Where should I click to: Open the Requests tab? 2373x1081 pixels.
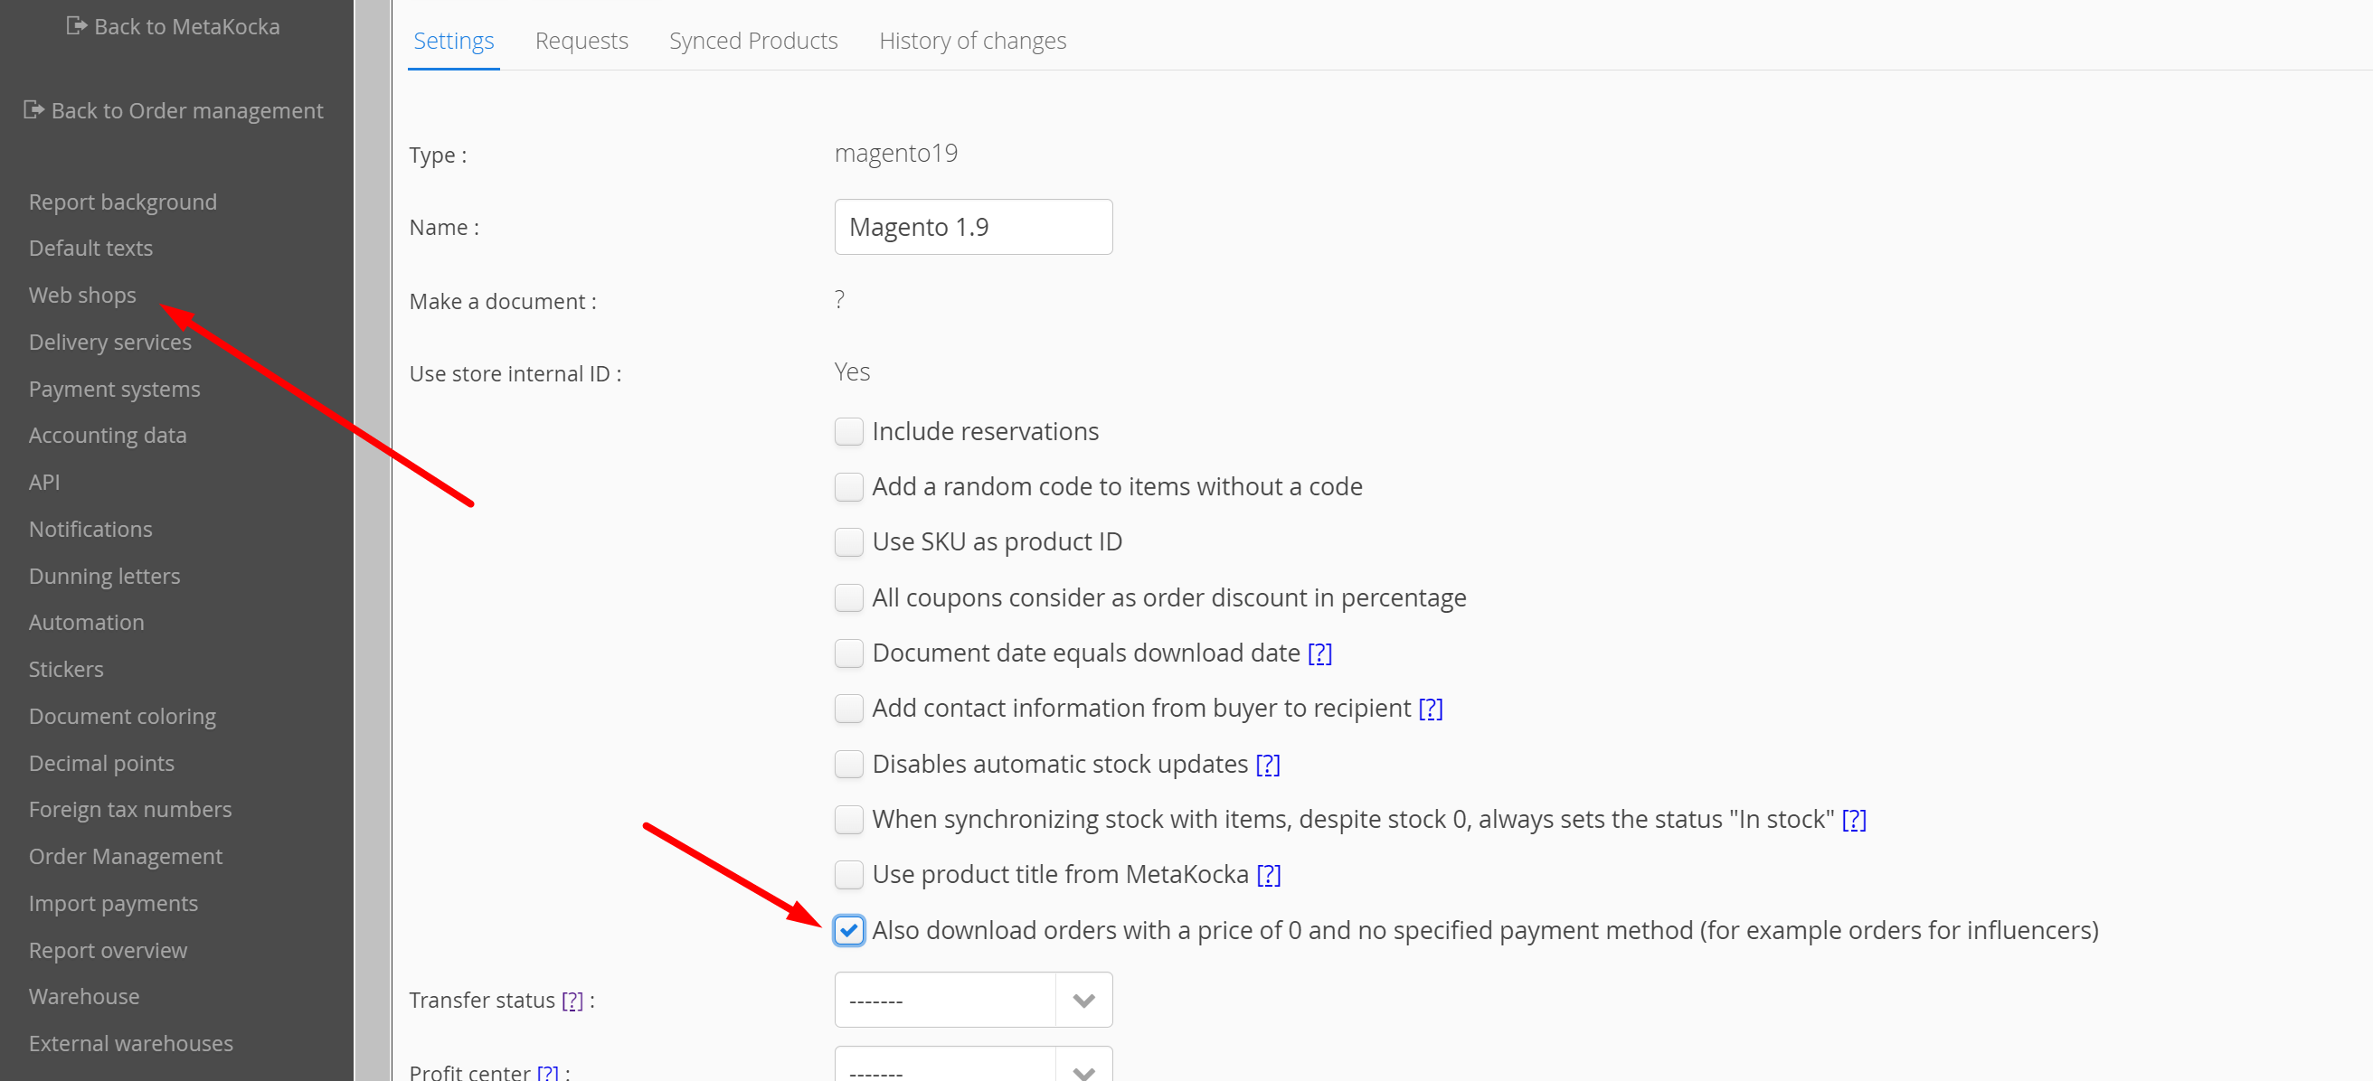(x=581, y=41)
